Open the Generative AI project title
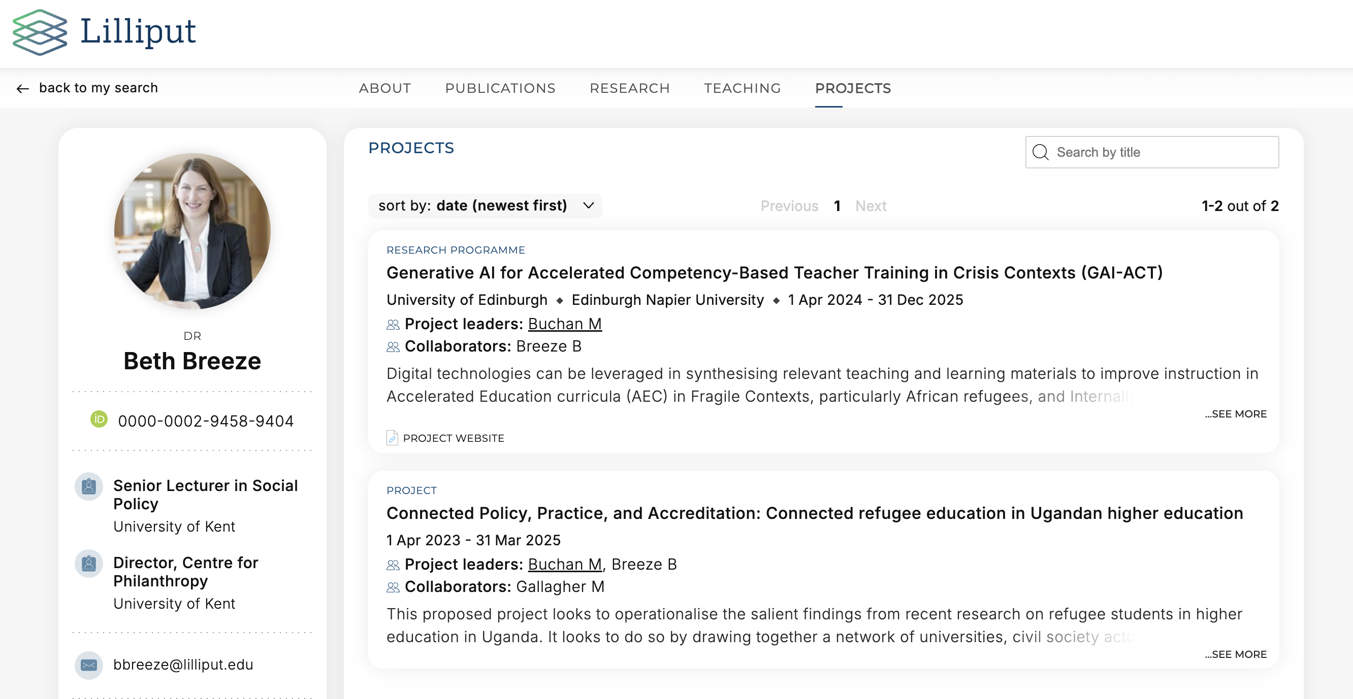 pos(774,273)
